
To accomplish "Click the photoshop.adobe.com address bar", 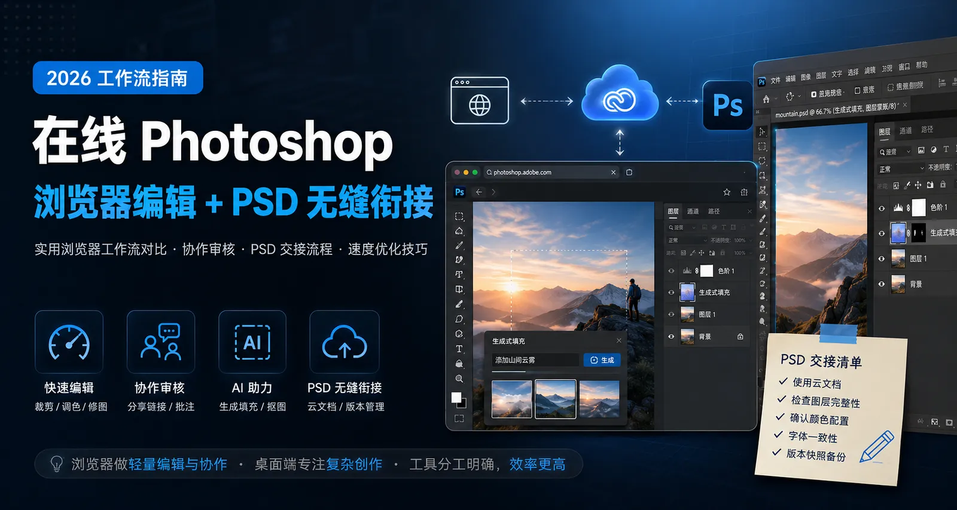I will click(550, 172).
